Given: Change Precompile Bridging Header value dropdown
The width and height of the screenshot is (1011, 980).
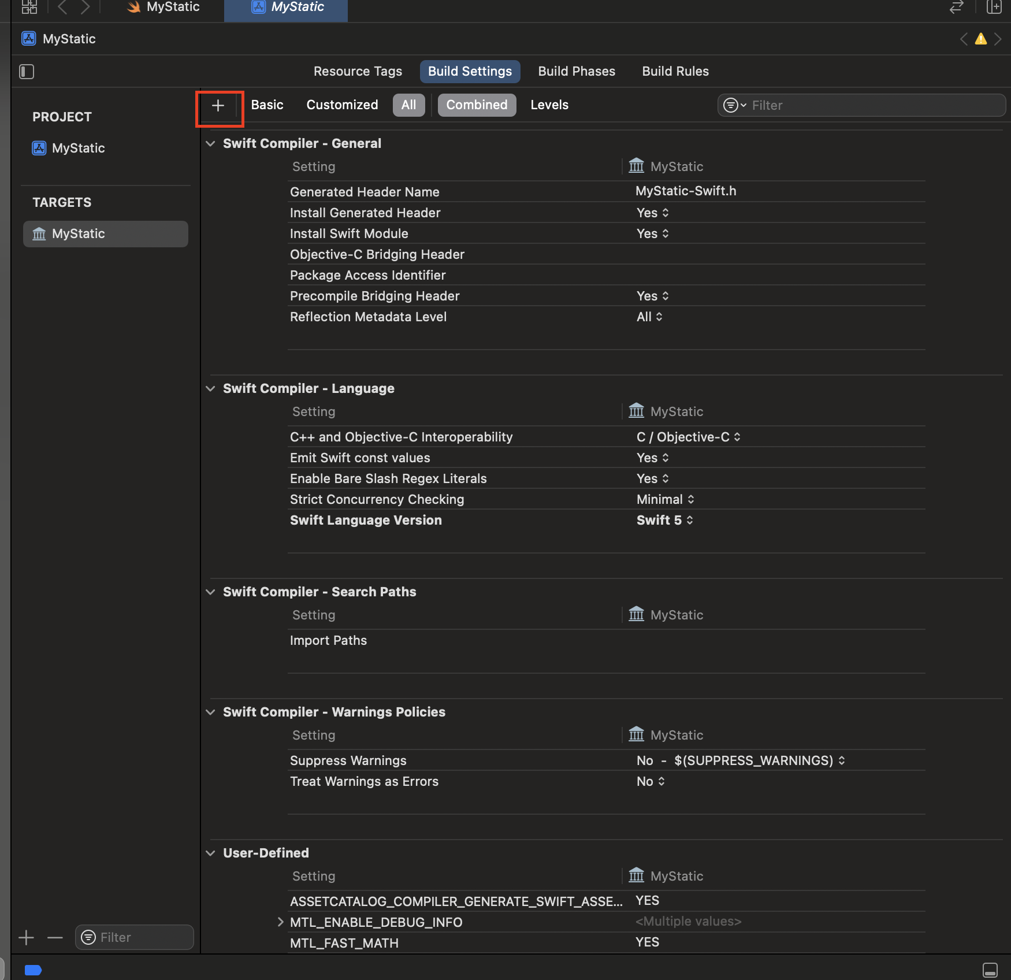Looking at the screenshot, I should (653, 296).
